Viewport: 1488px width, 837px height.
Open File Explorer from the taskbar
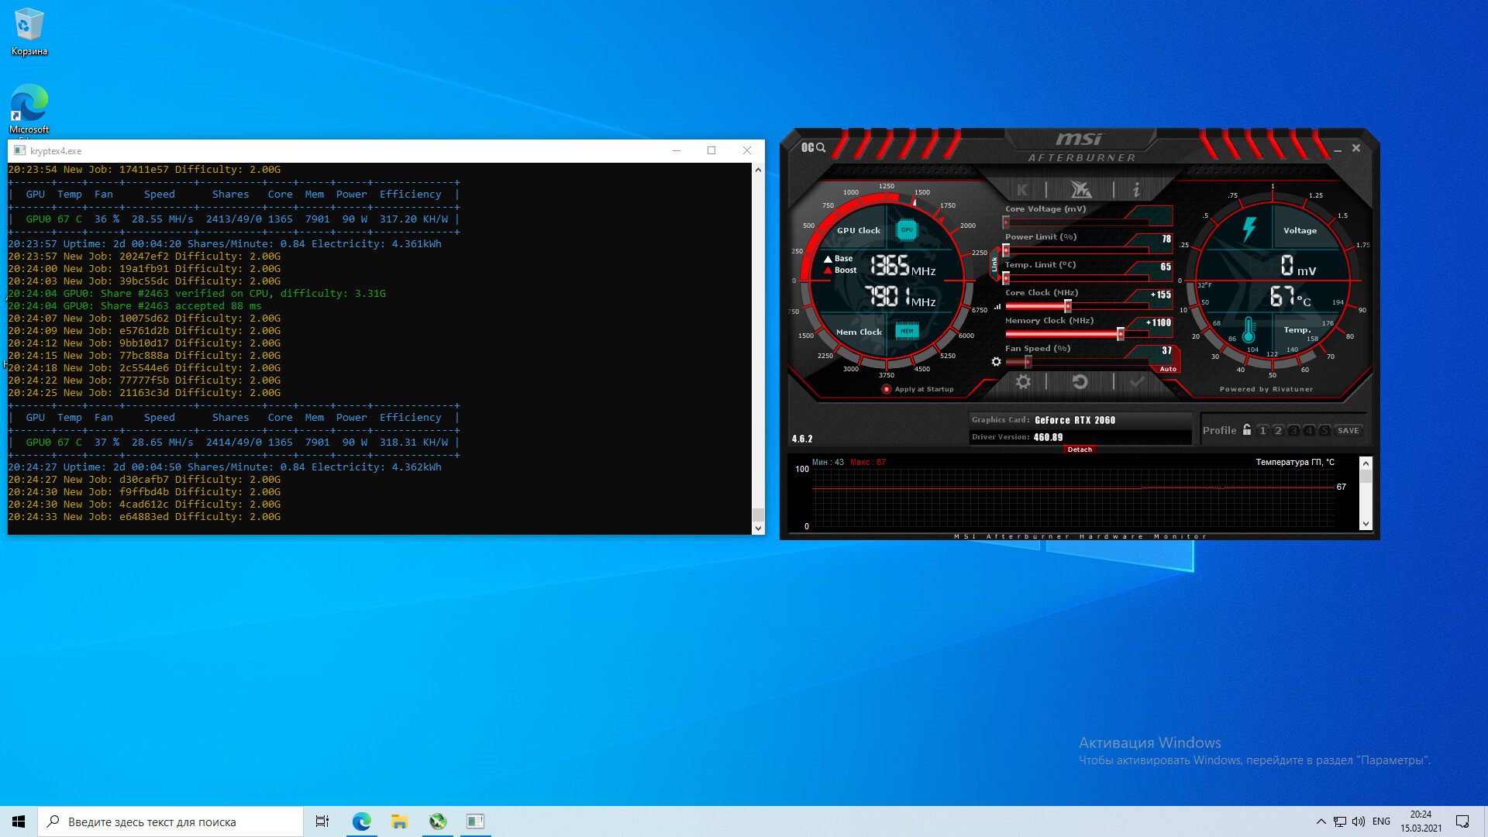coord(399,821)
